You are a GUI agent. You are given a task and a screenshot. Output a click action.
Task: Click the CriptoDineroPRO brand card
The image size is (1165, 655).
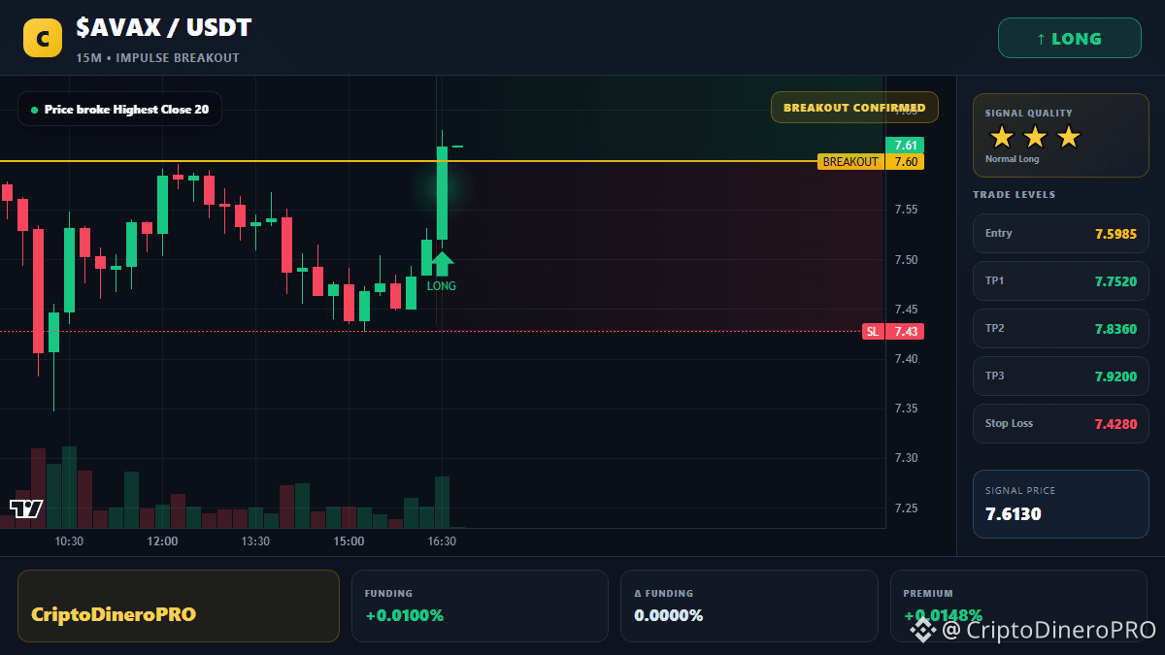point(179,606)
